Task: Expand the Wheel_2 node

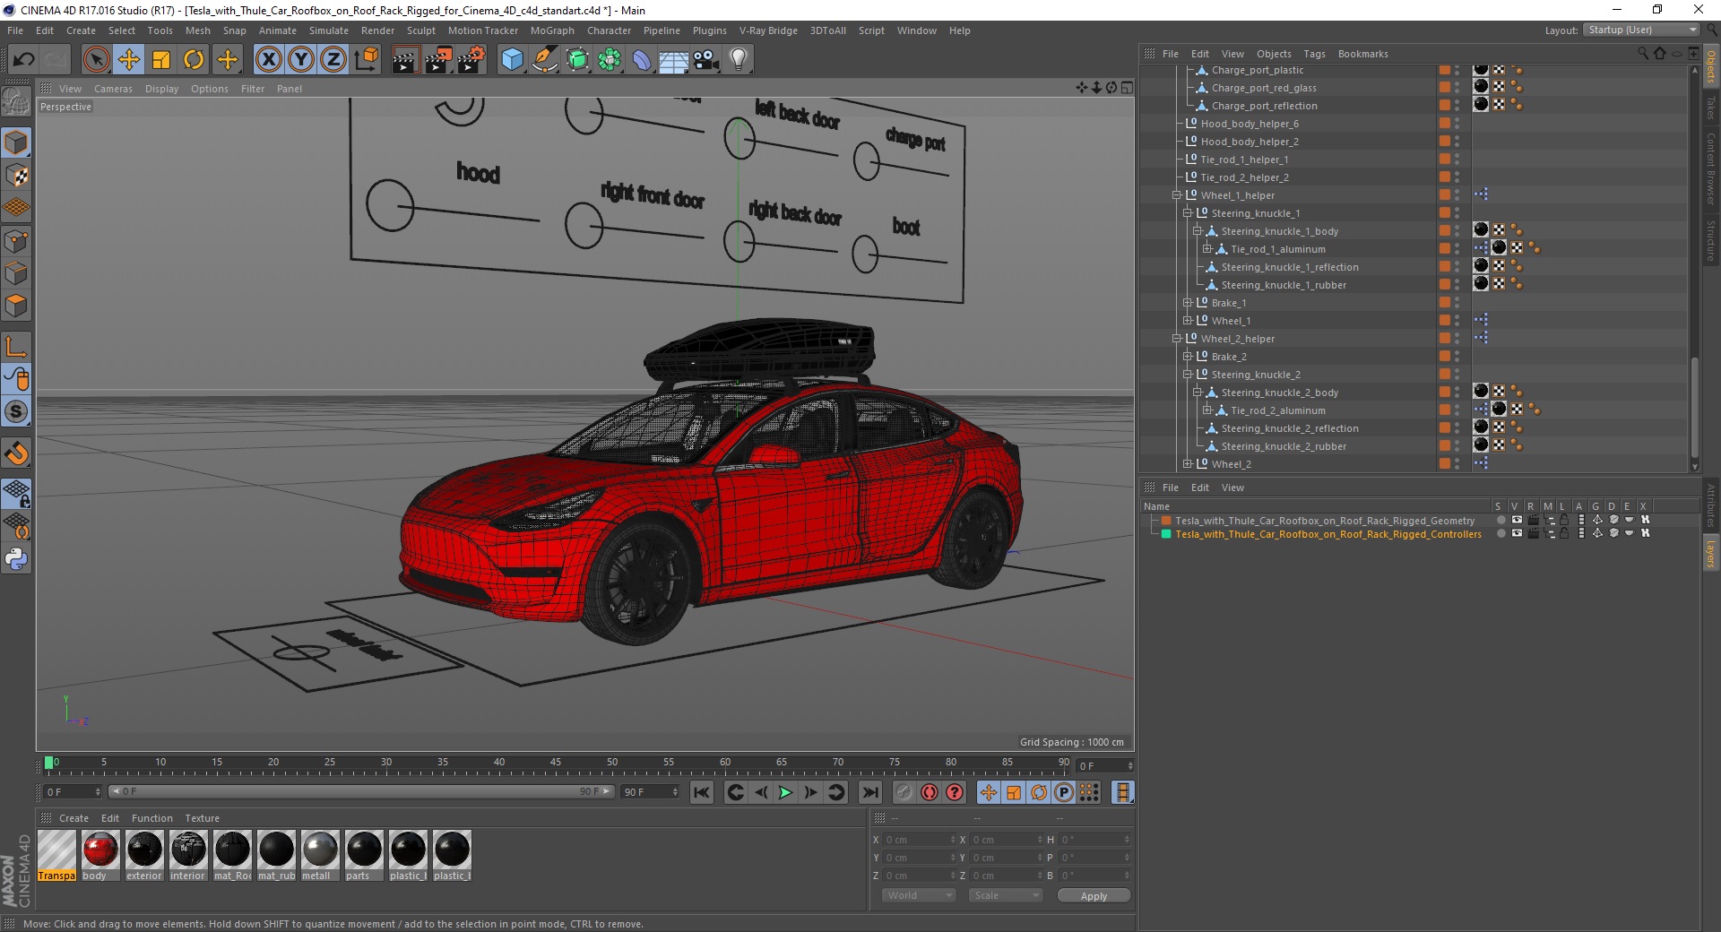Action: coord(1188,464)
